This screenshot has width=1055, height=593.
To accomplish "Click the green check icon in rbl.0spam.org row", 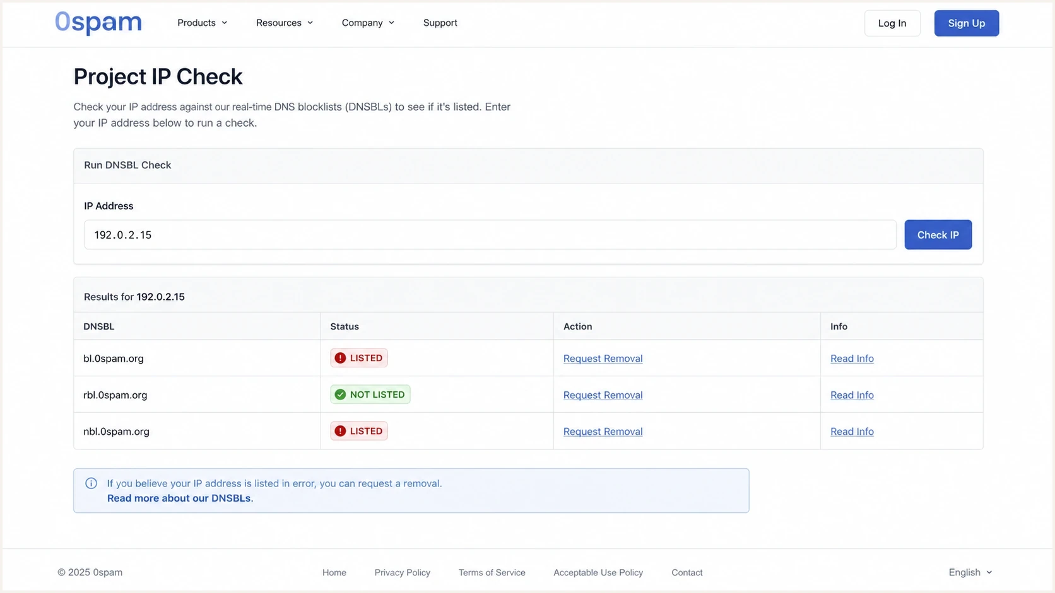I will click(x=340, y=394).
